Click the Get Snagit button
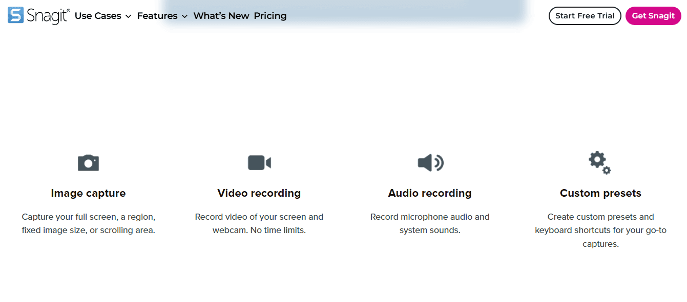 point(653,16)
